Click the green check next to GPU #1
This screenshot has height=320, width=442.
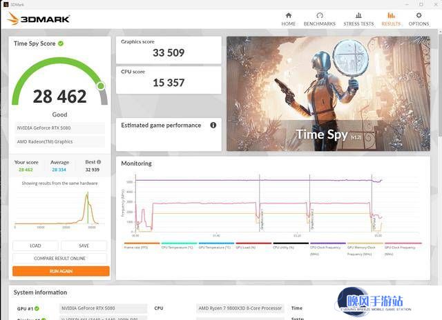click(37, 308)
